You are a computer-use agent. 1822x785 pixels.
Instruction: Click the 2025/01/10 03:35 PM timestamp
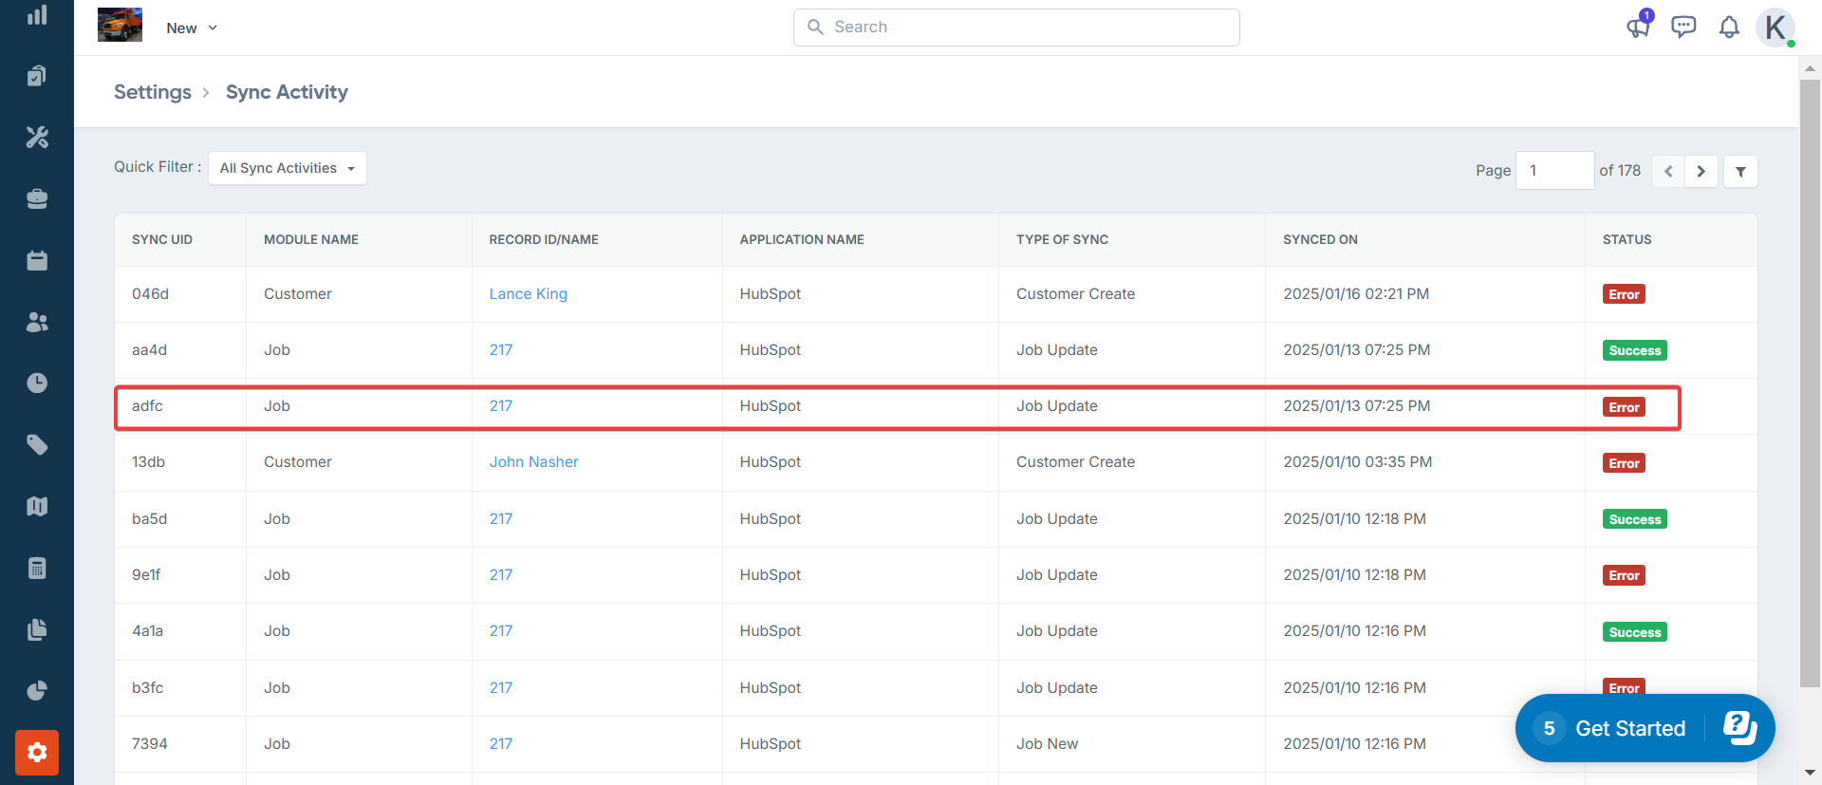coord(1358,462)
